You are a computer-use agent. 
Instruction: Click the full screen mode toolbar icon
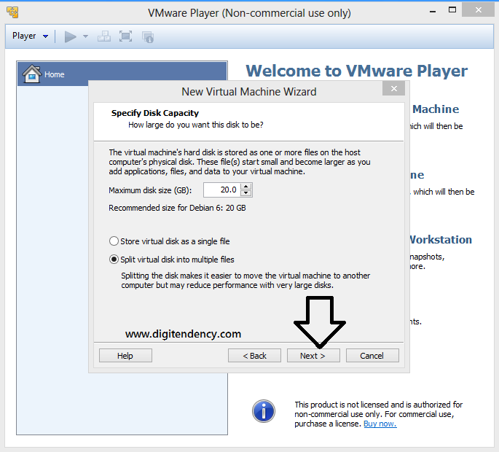(x=126, y=36)
